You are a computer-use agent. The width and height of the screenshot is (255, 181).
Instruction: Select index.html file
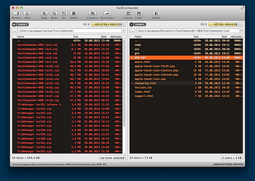click(x=186, y=92)
